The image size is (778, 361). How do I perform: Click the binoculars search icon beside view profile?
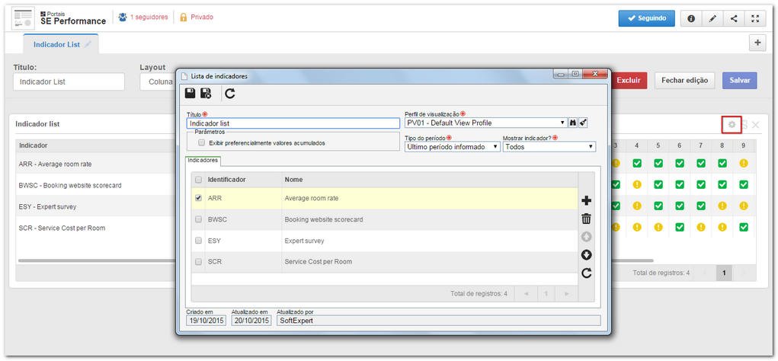tap(573, 123)
